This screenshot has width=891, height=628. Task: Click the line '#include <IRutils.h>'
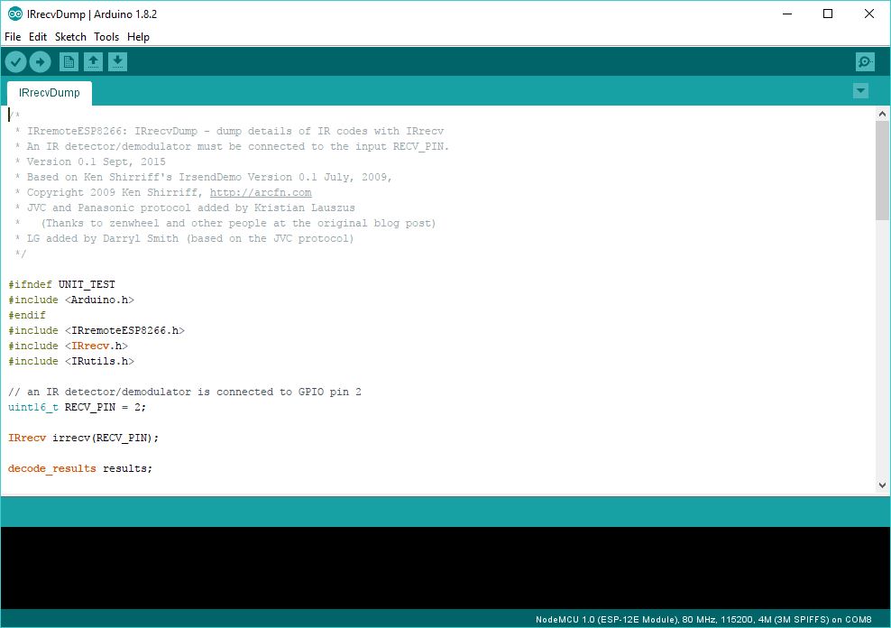pos(71,361)
